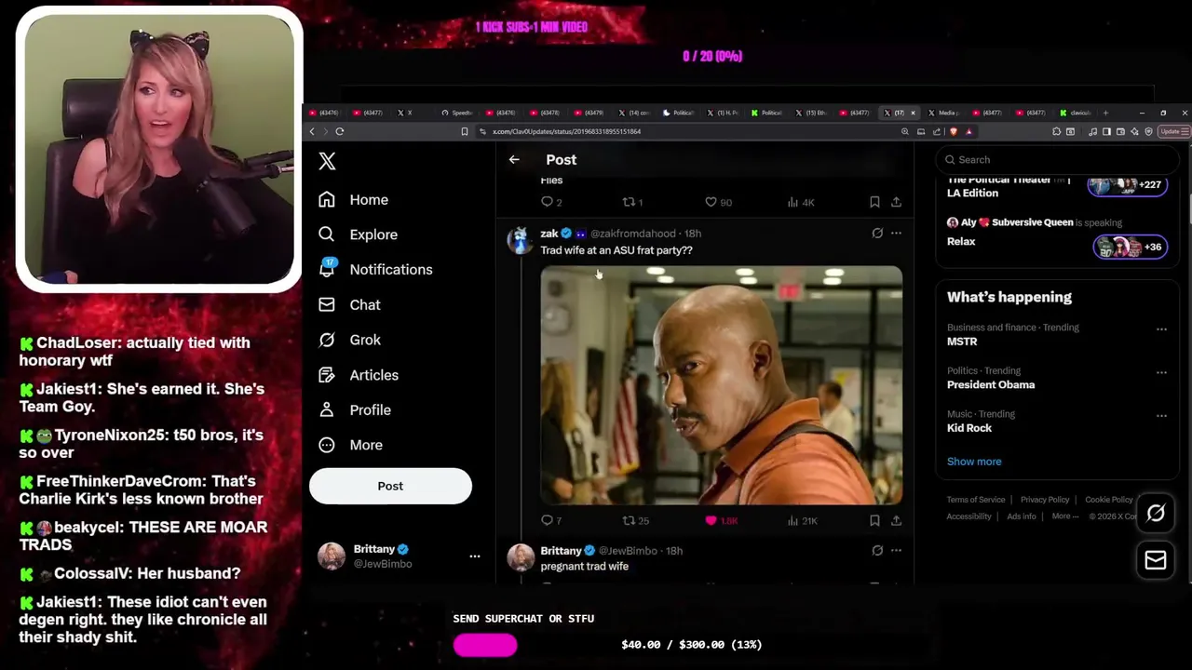Viewport: 1192px width, 670px height.
Task: Open President Obama trending topic
Action: 991,384
